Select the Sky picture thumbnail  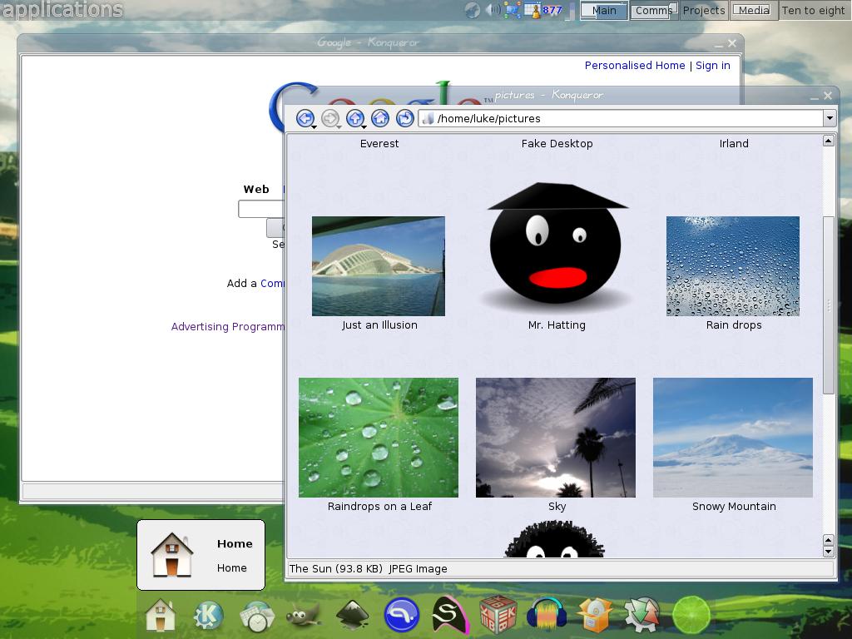tap(555, 438)
